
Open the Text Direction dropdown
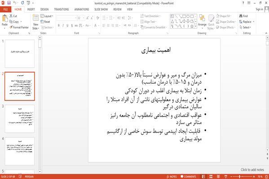point(150,16)
